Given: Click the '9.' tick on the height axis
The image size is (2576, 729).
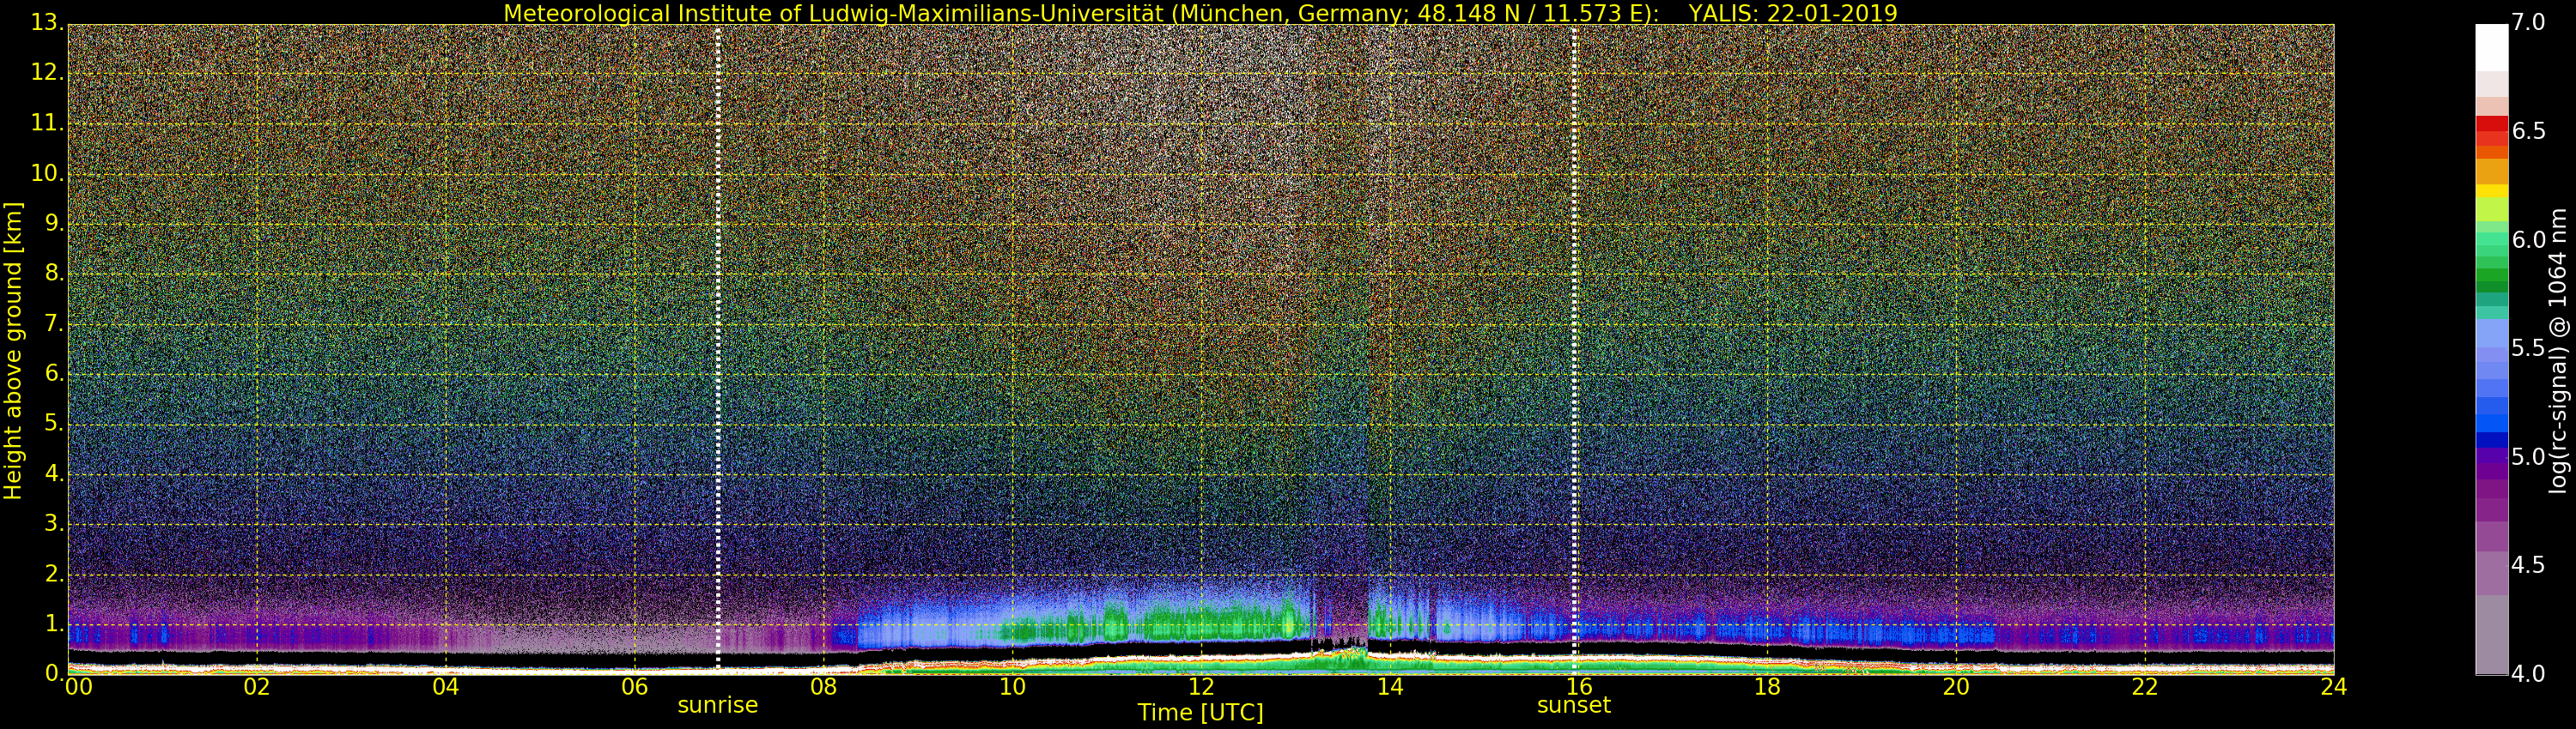Looking at the screenshot, I should [53, 224].
